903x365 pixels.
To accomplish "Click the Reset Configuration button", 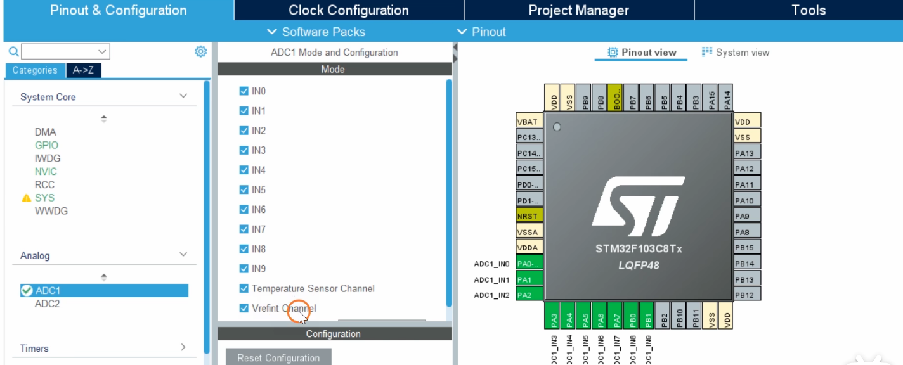I will point(278,357).
